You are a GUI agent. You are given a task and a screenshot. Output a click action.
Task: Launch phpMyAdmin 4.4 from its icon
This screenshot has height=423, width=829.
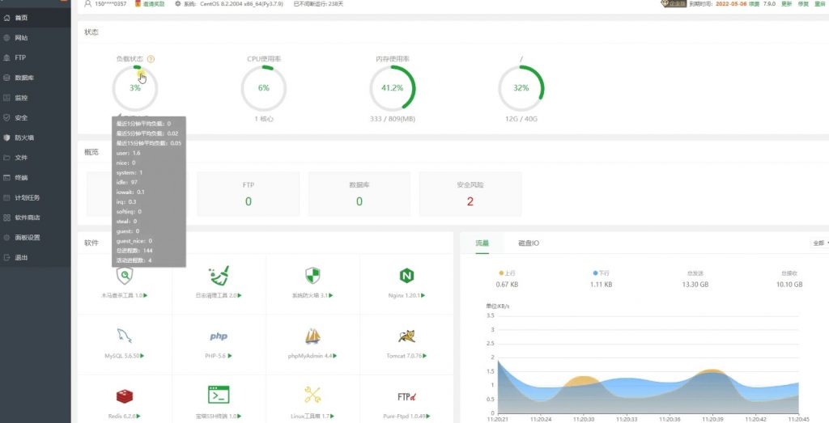pos(312,336)
